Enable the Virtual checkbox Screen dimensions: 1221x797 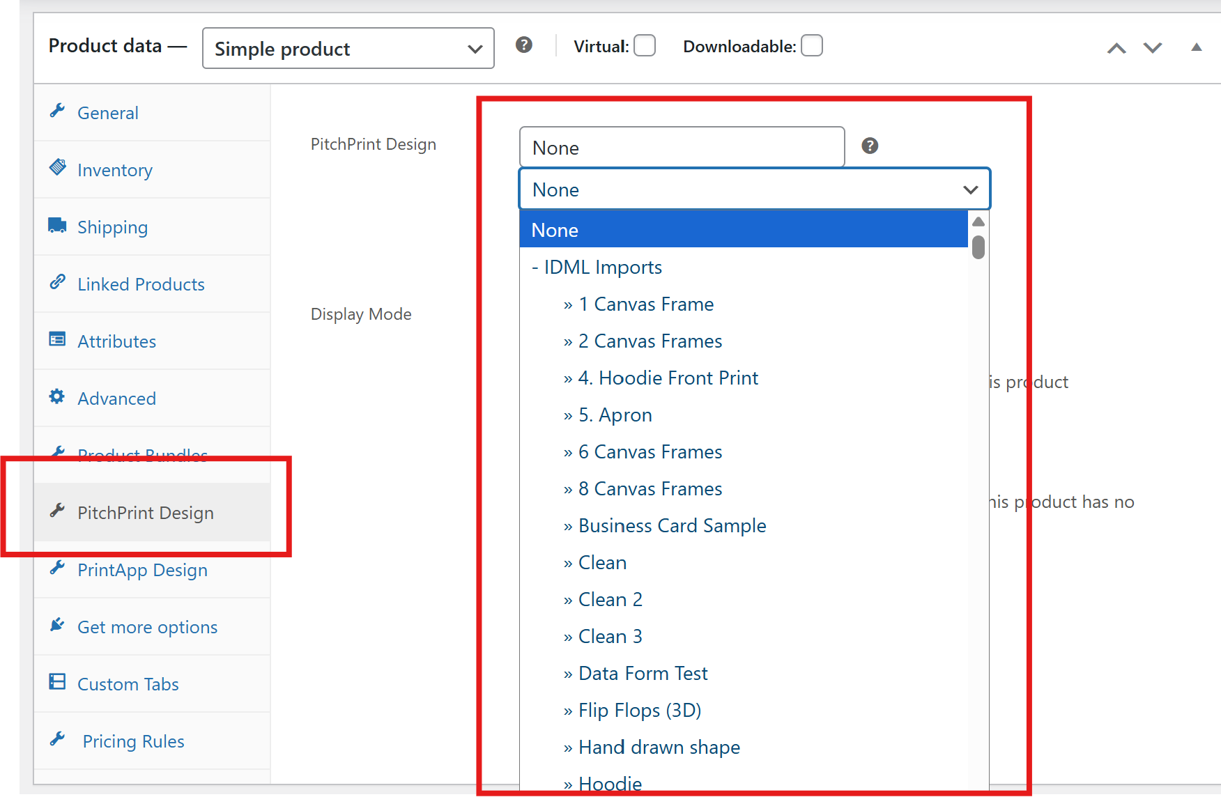(x=645, y=46)
